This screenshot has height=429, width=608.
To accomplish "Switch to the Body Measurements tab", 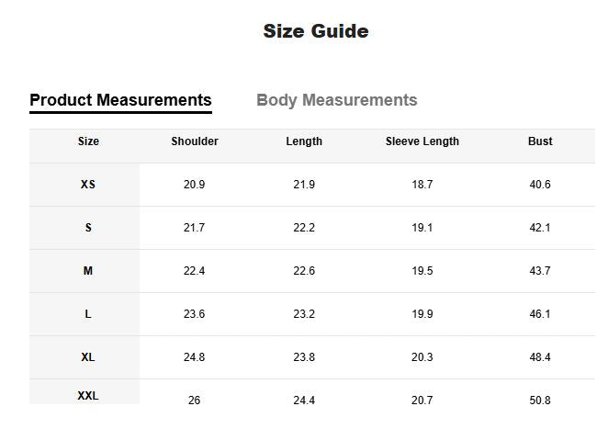I will tap(336, 100).
